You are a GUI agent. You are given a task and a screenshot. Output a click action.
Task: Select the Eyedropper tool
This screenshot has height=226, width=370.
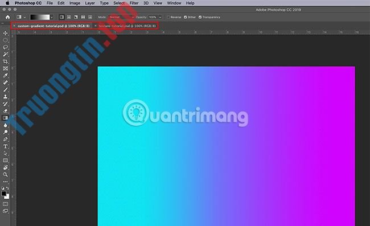coord(6,76)
